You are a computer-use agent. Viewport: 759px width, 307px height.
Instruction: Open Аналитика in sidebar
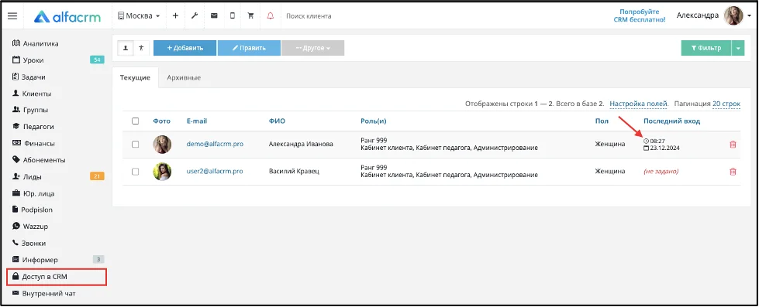35,43
